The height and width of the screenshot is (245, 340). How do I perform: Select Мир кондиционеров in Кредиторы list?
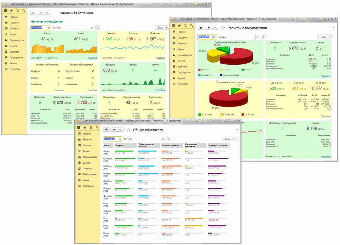coord(108,113)
